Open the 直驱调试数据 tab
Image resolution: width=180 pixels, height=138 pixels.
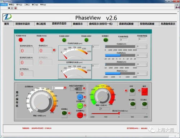126,24
